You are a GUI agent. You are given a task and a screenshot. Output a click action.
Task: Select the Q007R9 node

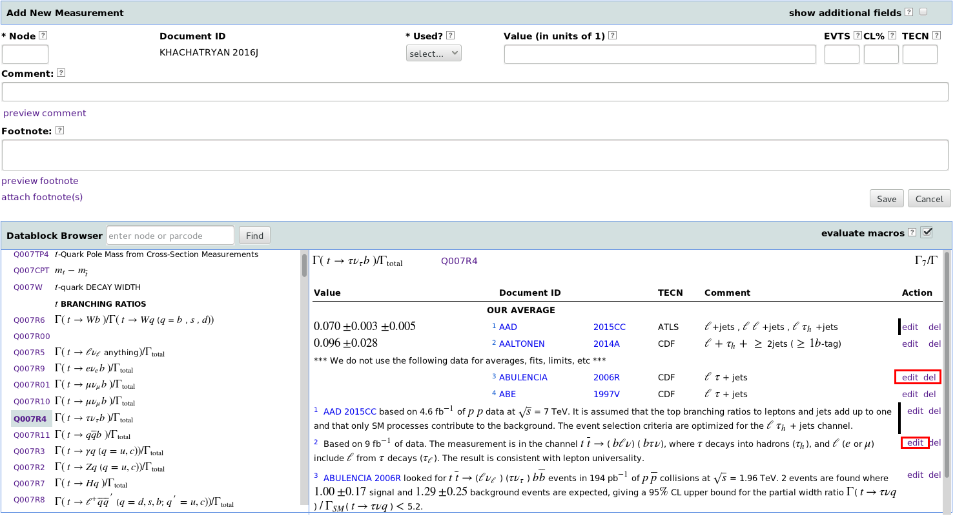click(29, 369)
